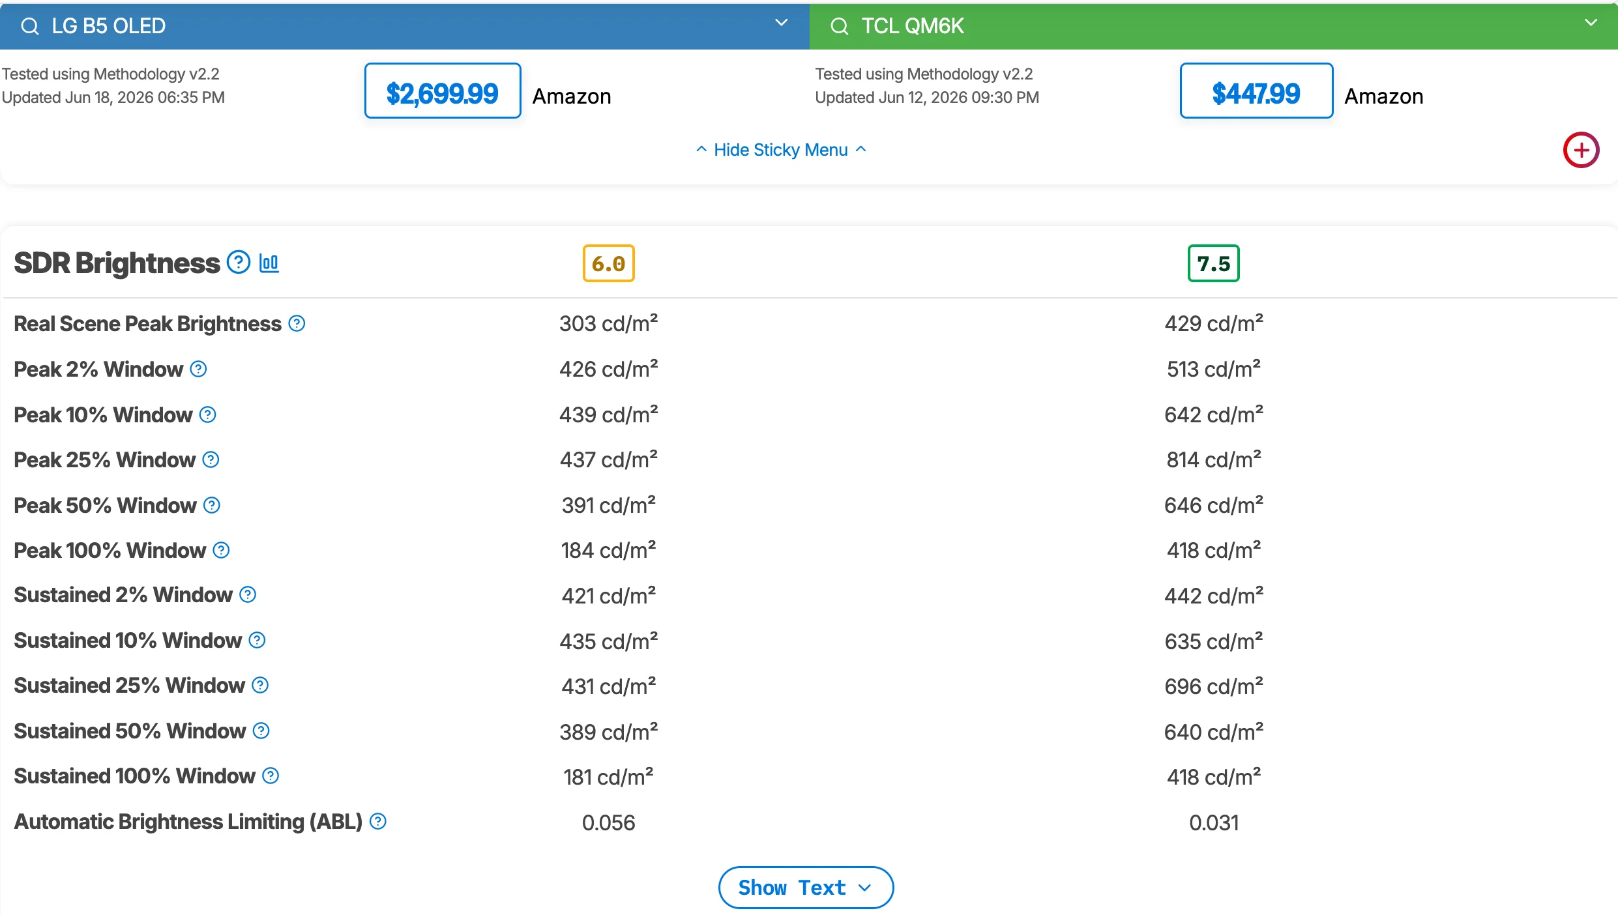Click the red plus add product icon

coord(1581,150)
